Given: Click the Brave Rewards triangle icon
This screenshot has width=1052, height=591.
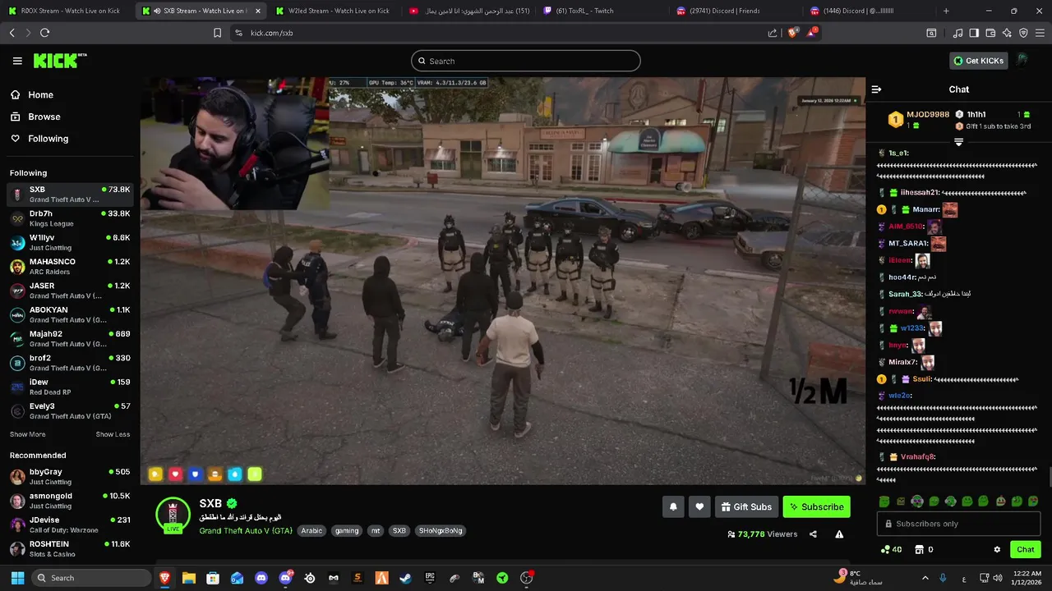Looking at the screenshot, I should pyautogui.click(x=812, y=33).
